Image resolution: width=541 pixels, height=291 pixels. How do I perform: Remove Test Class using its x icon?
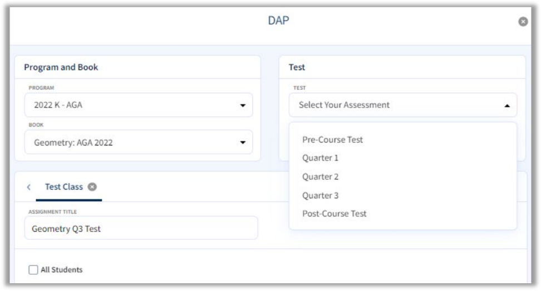click(92, 187)
